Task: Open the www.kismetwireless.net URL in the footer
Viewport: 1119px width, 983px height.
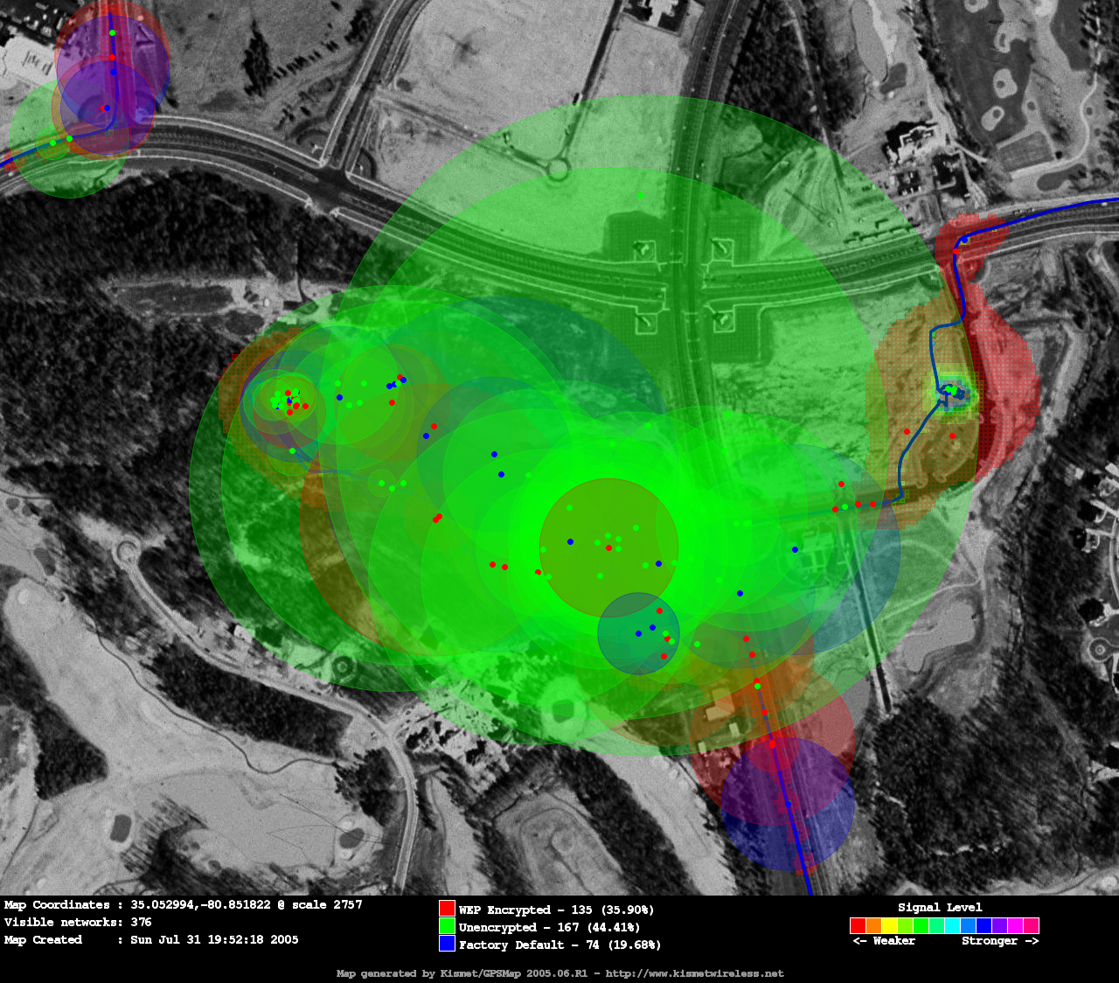Action: coord(694,973)
